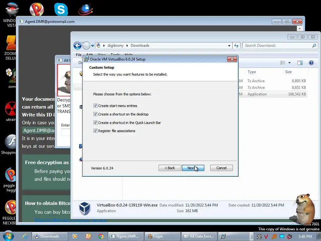
Task: Sort files by the Size column
Action: pos(288,72)
